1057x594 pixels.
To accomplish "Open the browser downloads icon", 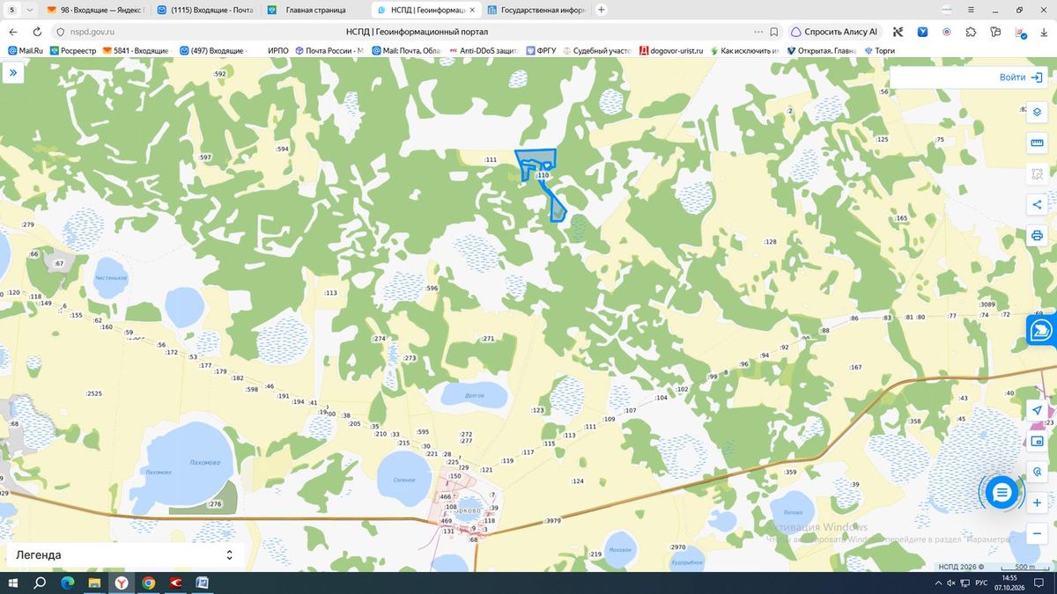I will coord(1043,32).
